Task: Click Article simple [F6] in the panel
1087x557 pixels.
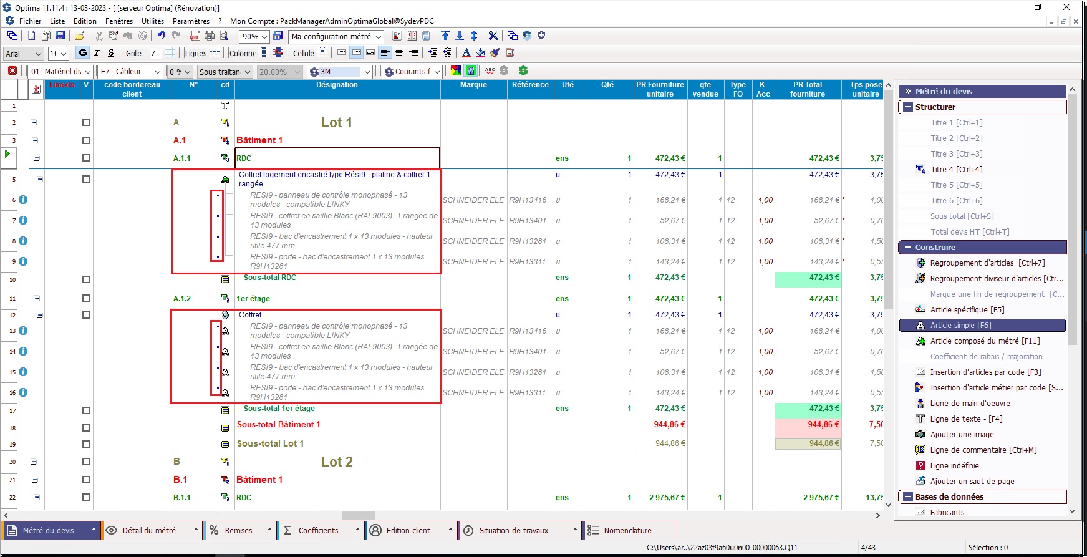Action: coord(982,326)
